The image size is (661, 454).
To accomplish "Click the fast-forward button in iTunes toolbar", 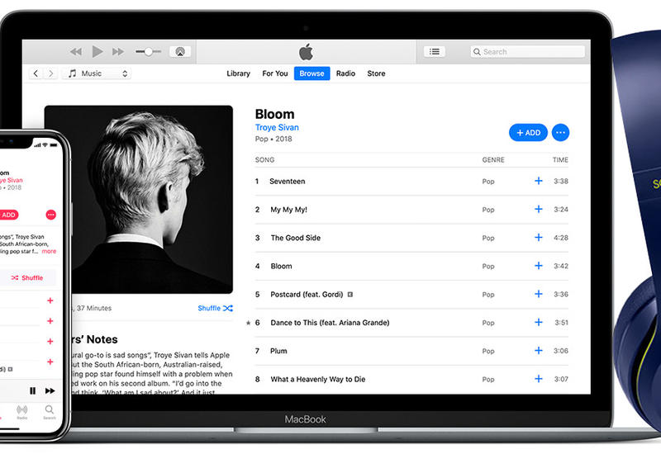I will pyautogui.click(x=118, y=52).
